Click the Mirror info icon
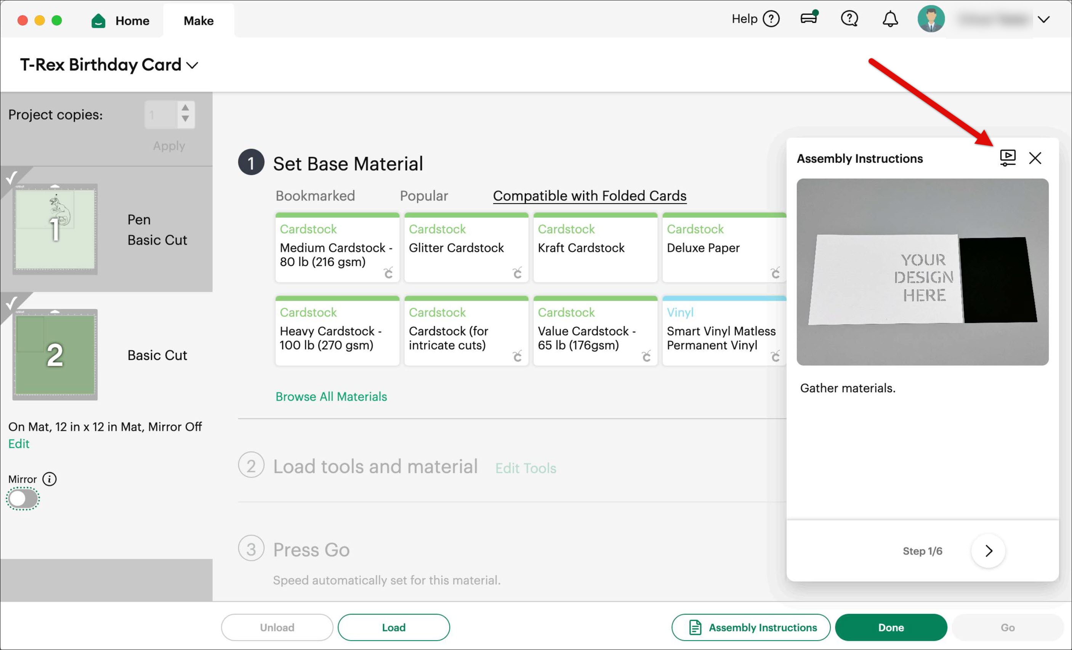Screen dimensions: 1072x650 (x=50, y=479)
